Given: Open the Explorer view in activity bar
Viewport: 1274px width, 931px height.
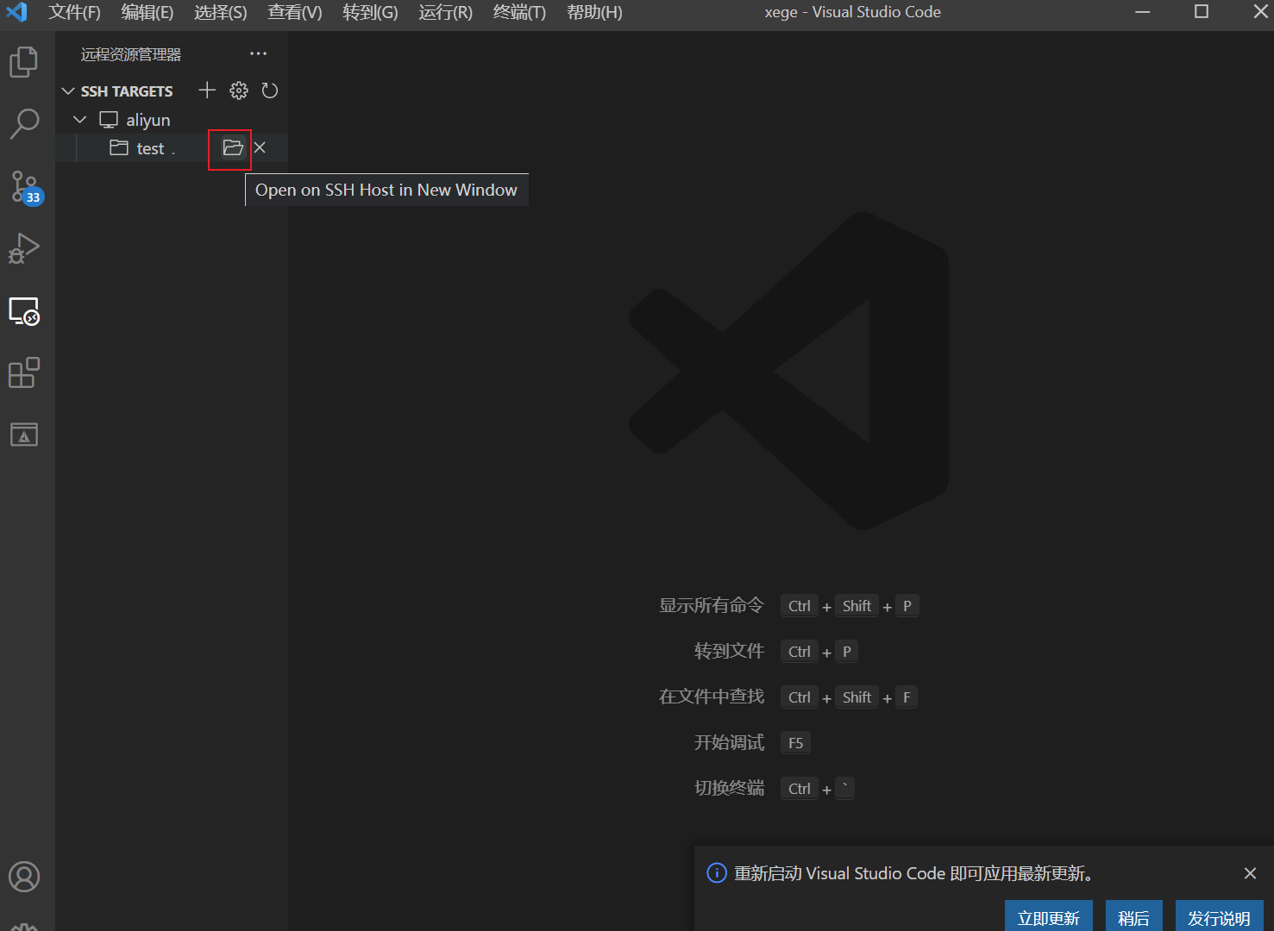Looking at the screenshot, I should (x=24, y=62).
